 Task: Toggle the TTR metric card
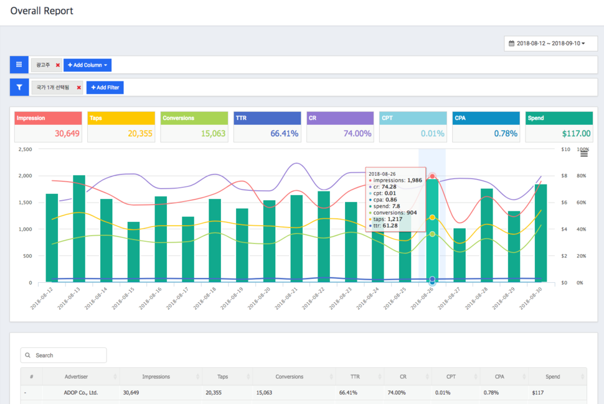(x=267, y=127)
